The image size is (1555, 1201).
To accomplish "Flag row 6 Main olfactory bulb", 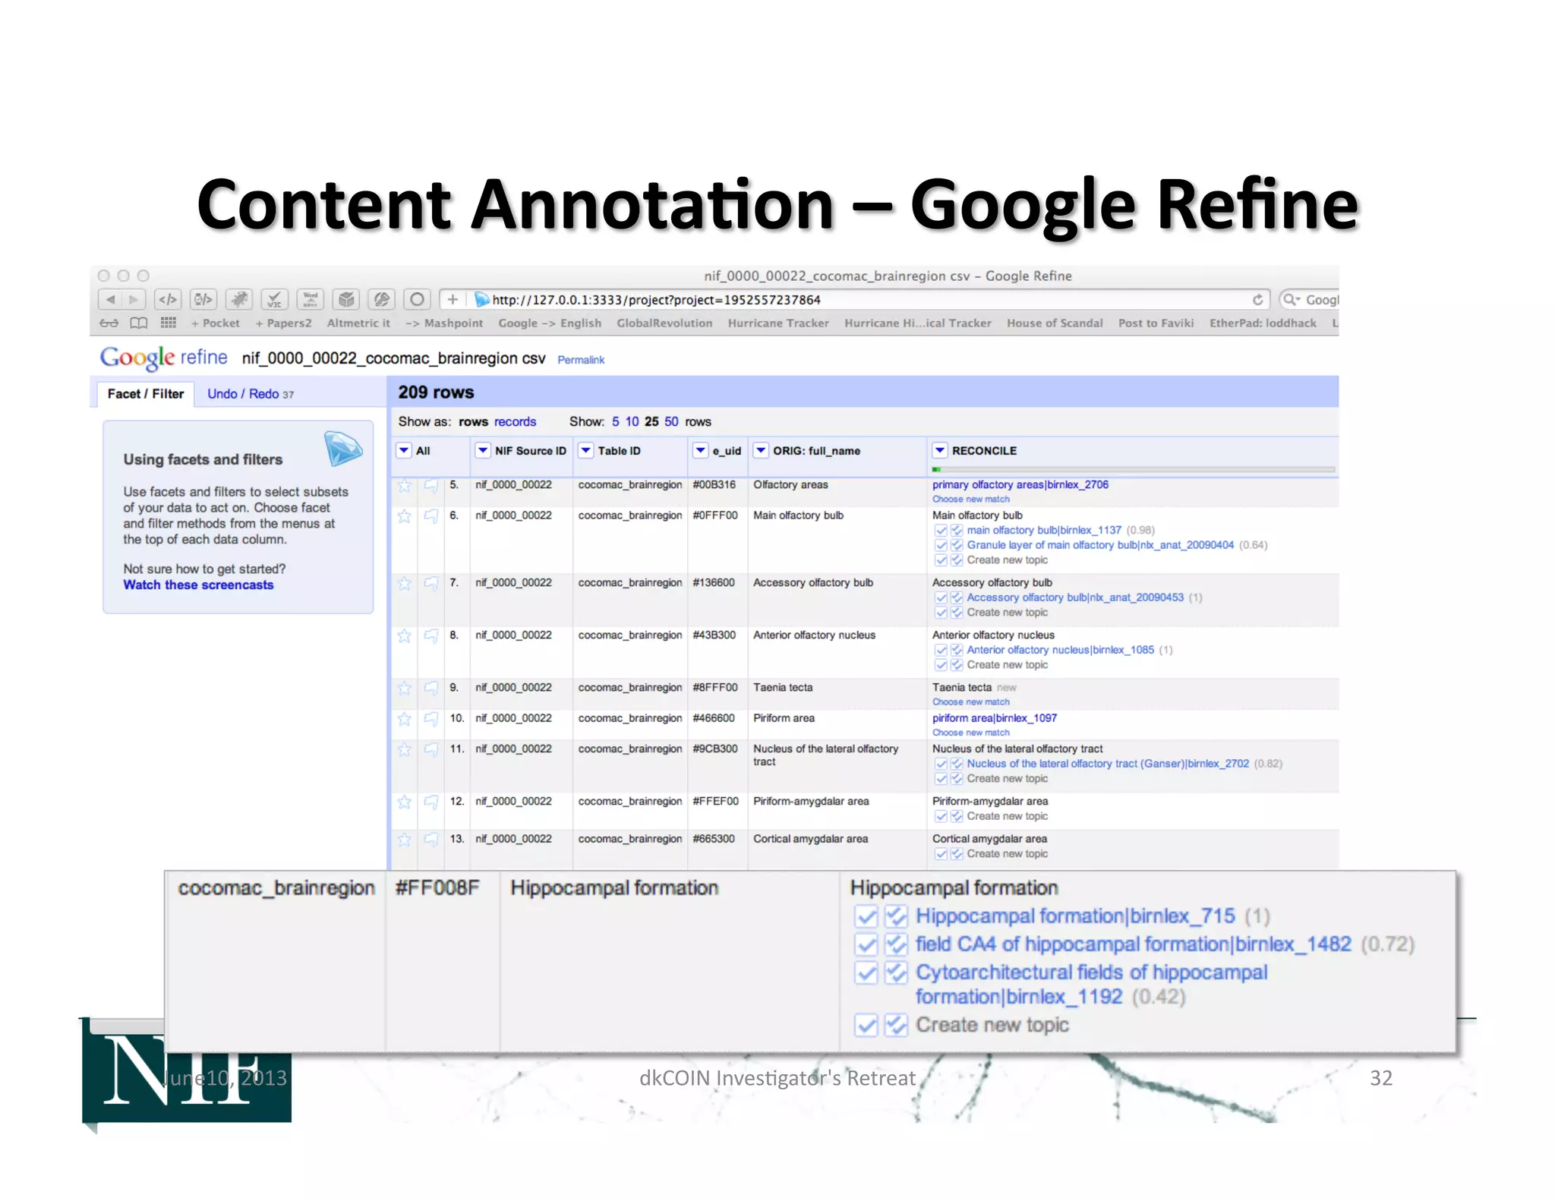I will [x=431, y=516].
